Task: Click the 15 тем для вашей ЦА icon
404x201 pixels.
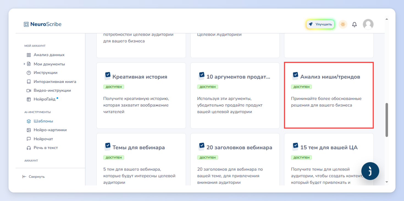Action: tap(295, 146)
